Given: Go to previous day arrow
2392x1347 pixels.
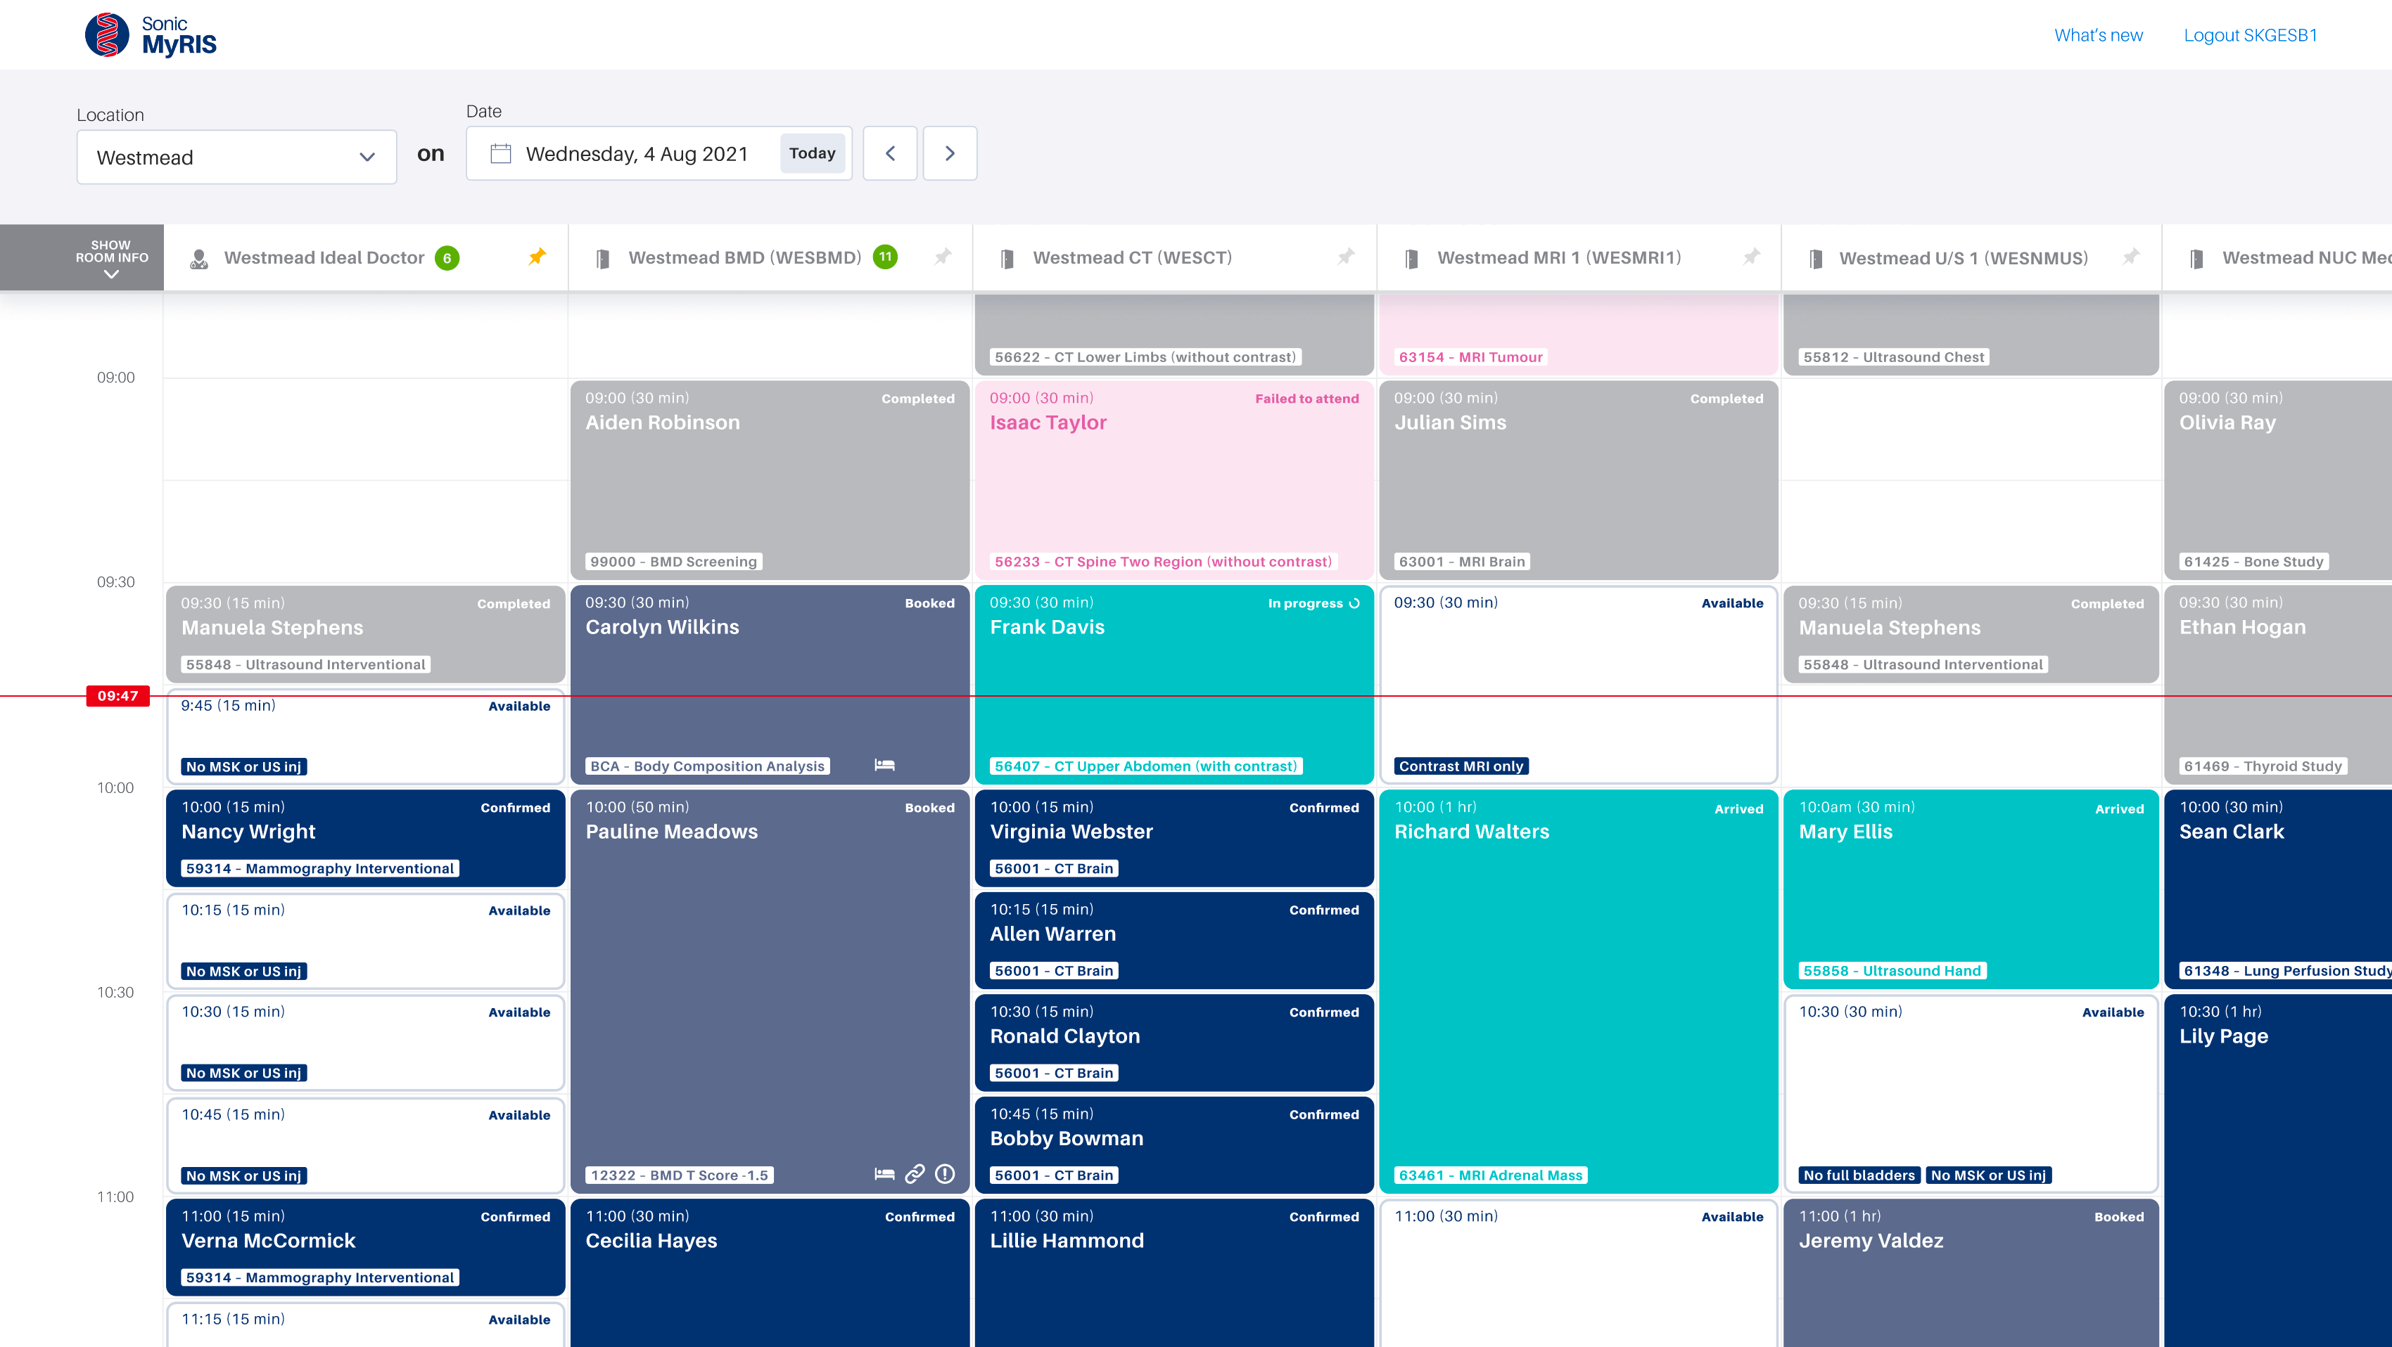Looking at the screenshot, I should (889, 153).
